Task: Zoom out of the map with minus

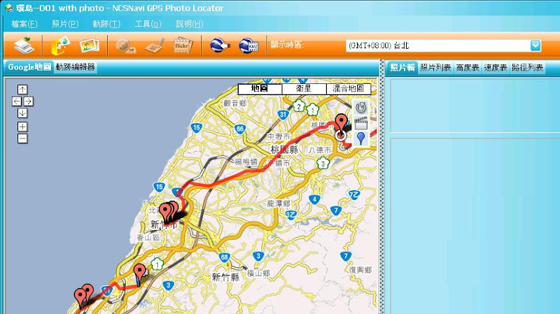Action: [22, 138]
